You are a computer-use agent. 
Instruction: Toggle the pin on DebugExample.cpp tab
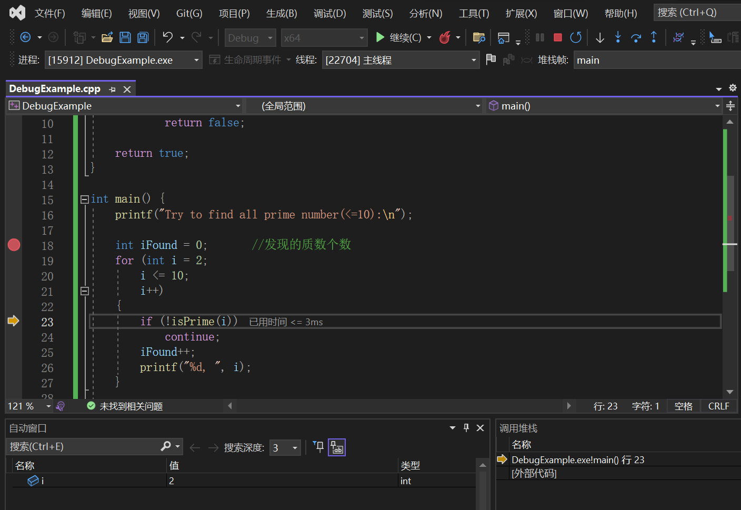pyautogui.click(x=112, y=89)
